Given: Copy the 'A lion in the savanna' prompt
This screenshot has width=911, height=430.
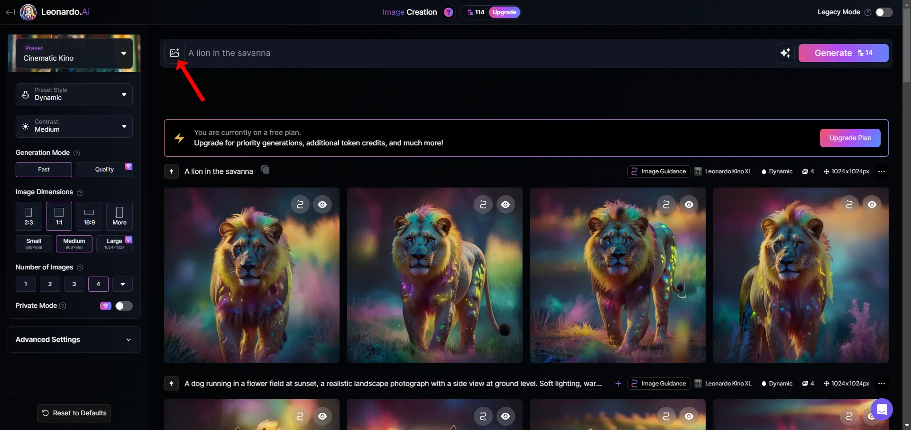Looking at the screenshot, I should pyautogui.click(x=266, y=170).
